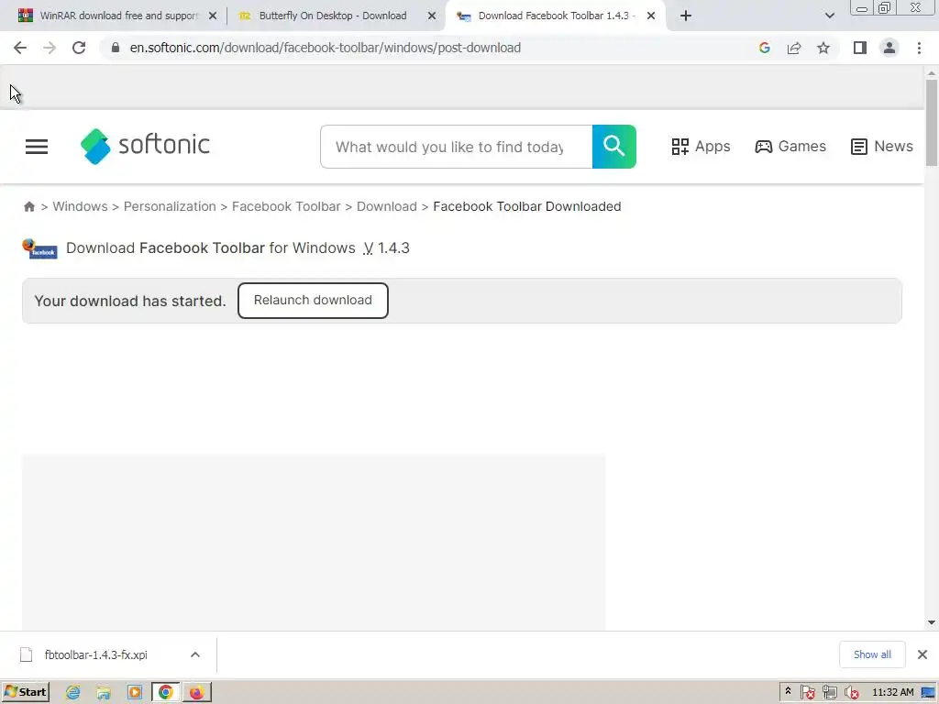
Task: Open Chrome's three-dot menu
Action: pyautogui.click(x=919, y=48)
